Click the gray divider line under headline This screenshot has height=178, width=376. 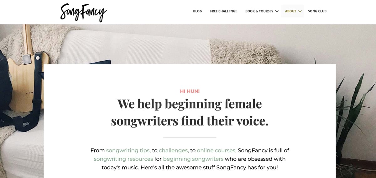[190, 138]
